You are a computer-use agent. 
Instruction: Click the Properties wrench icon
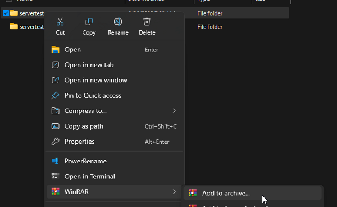55,142
